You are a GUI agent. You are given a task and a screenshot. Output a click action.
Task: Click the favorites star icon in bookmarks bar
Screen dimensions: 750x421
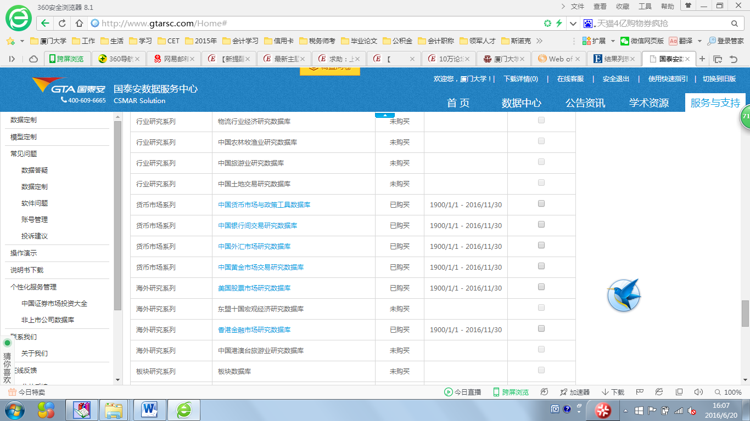10,41
